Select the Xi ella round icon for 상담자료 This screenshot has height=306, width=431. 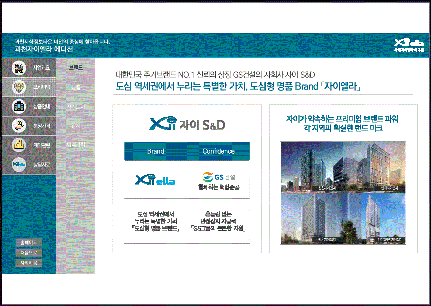[19, 164]
